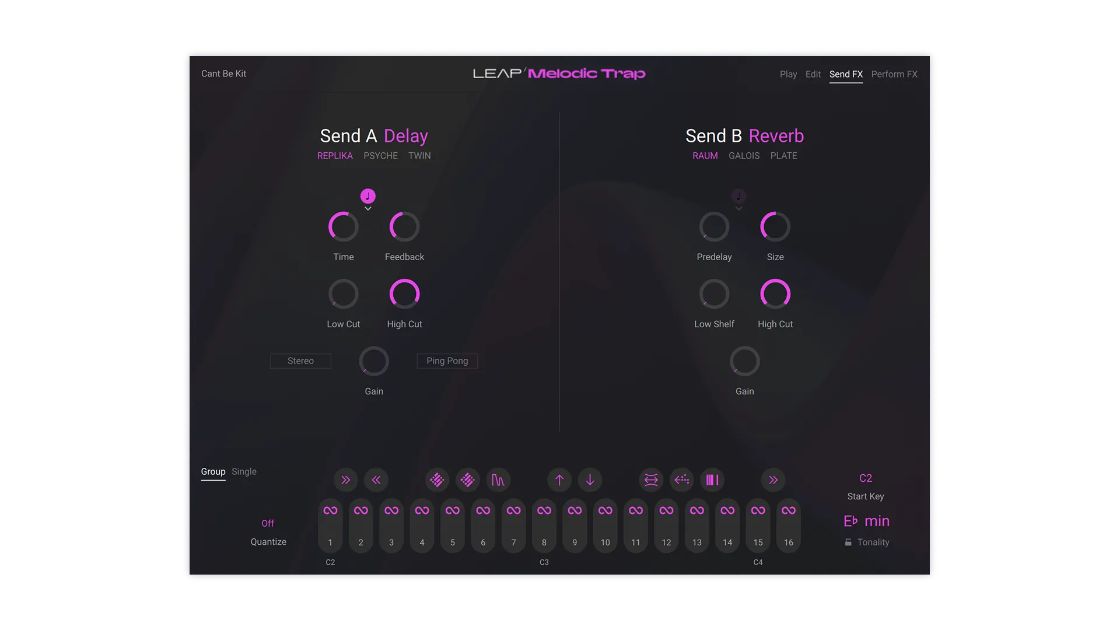Toggle the Stereo button in Send A
Image resolution: width=1120 pixels, height=630 pixels.
300,361
